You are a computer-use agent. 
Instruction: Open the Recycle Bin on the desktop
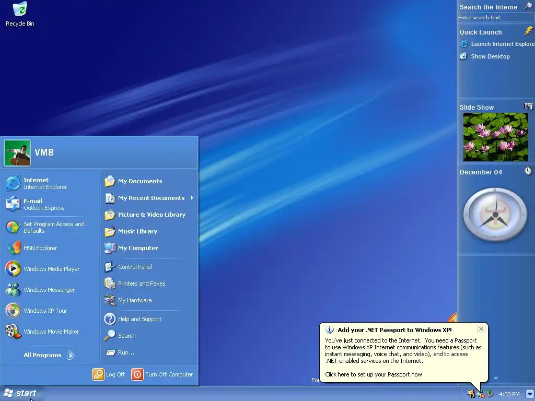coord(20,14)
